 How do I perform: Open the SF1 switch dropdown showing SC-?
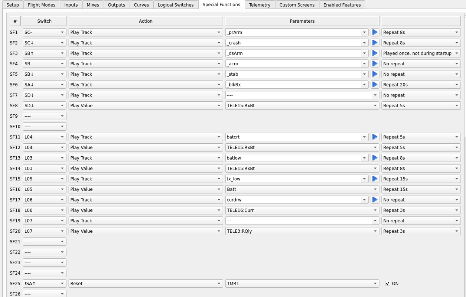pyautogui.click(x=45, y=32)
